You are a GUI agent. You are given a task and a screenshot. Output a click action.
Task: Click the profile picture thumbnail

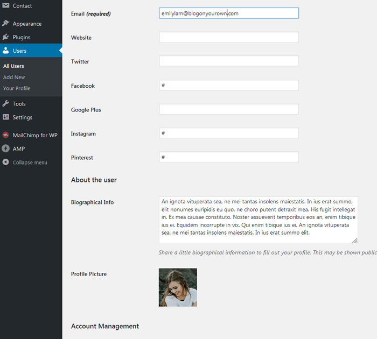pos(178,287)
